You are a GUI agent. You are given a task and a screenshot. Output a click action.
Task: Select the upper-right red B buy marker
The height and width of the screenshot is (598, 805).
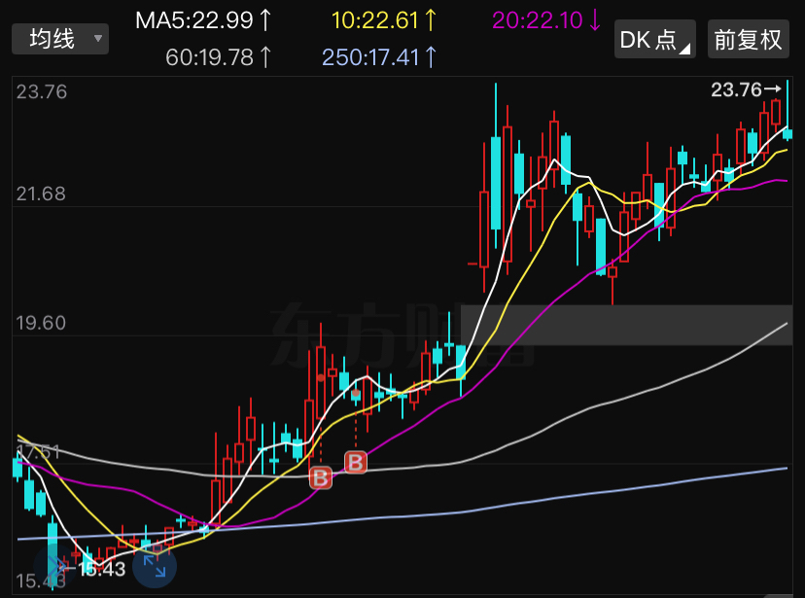click(356, 462)
